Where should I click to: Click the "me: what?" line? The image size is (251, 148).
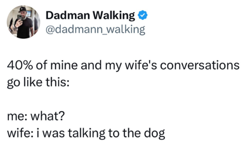click(35, 117)
